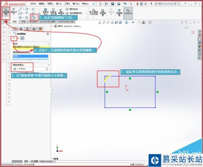This screenshot has height=167, width=203.
Task: Increase fillet radius with up stepper
Action: 47,68
